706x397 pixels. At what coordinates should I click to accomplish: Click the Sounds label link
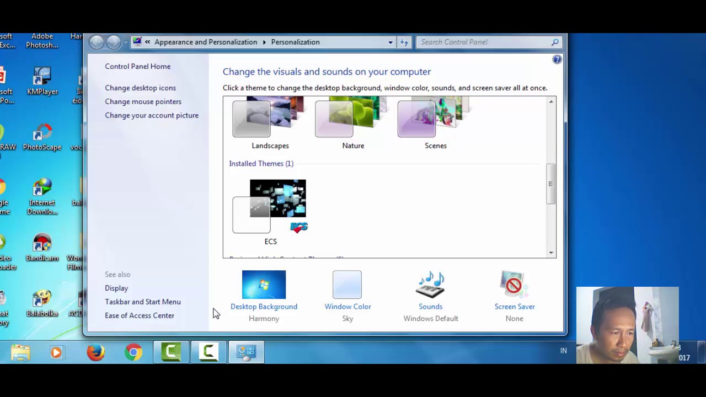tap(431, 307)
